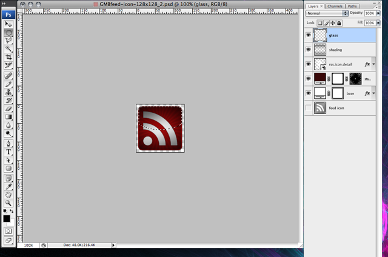Select the Eraser tool
The image size is (388, 257).
tap(8, 108)
